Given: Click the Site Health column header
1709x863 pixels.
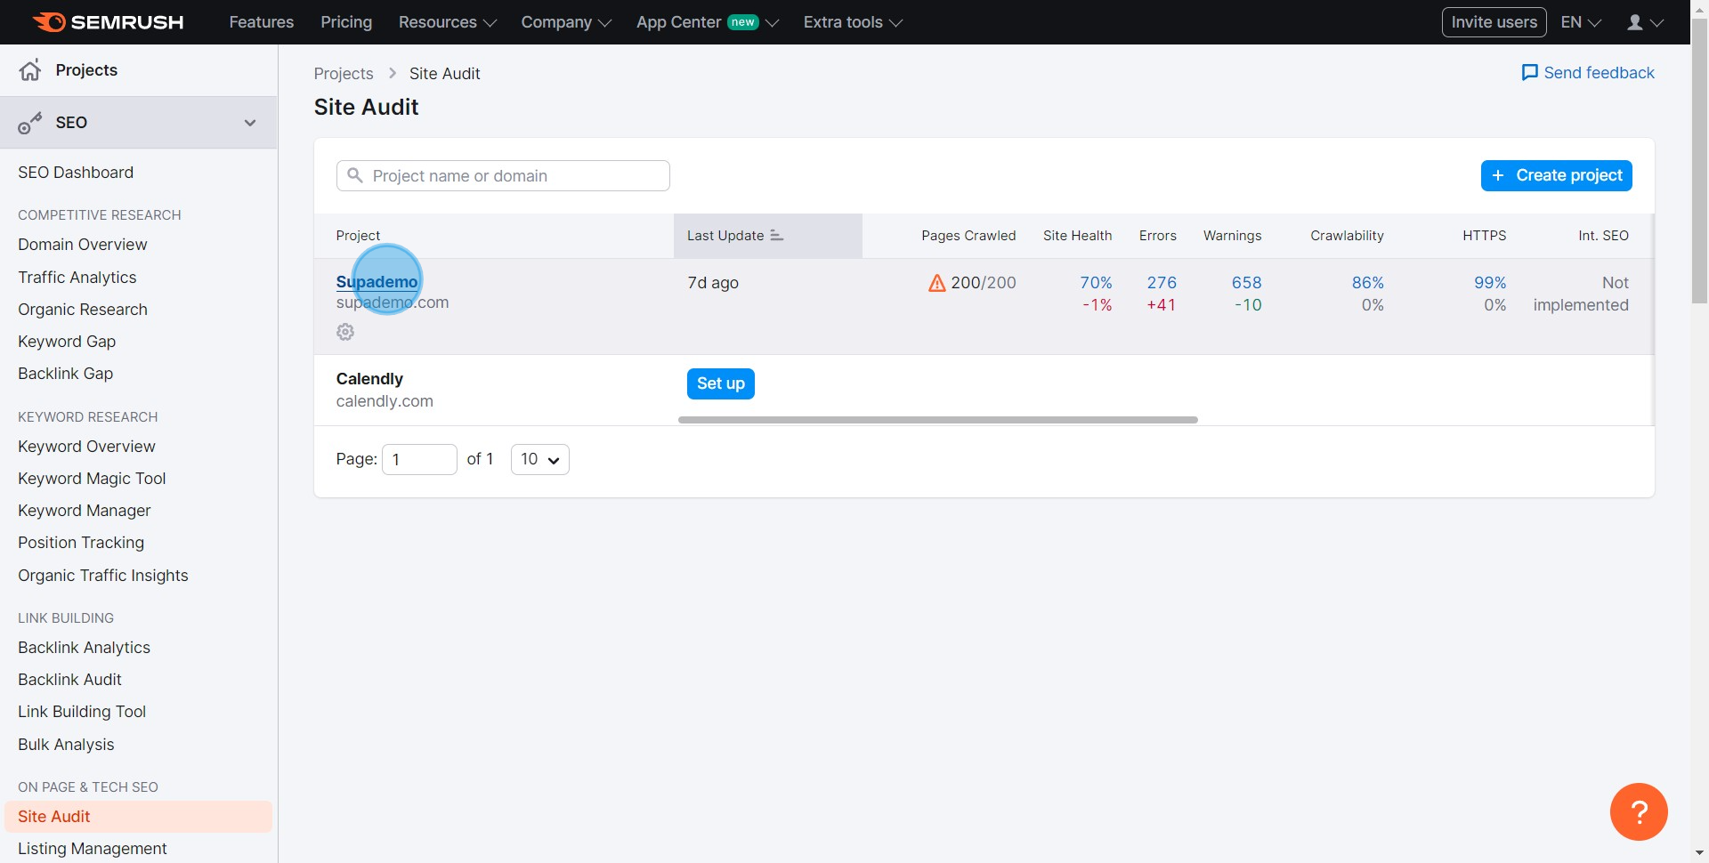Looking at the screenshot, I should (x=1077, y=236).
